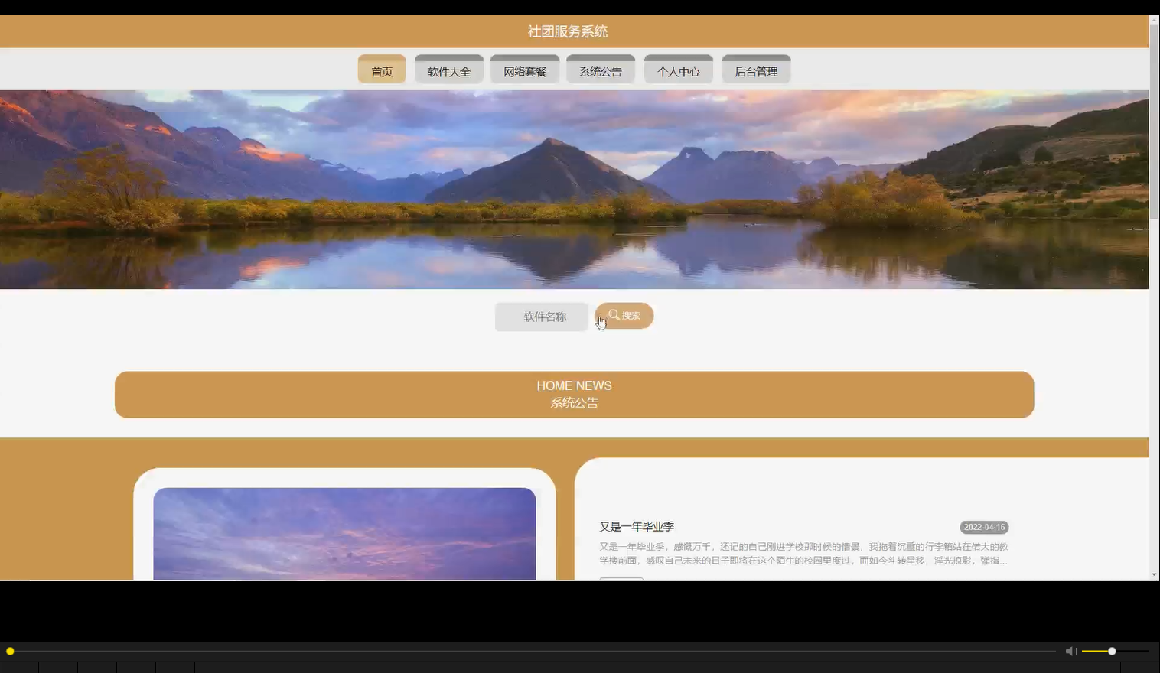Click the mountain lake banner image
The width and height of the screenshot is (1160, 673).
point(574,190)
